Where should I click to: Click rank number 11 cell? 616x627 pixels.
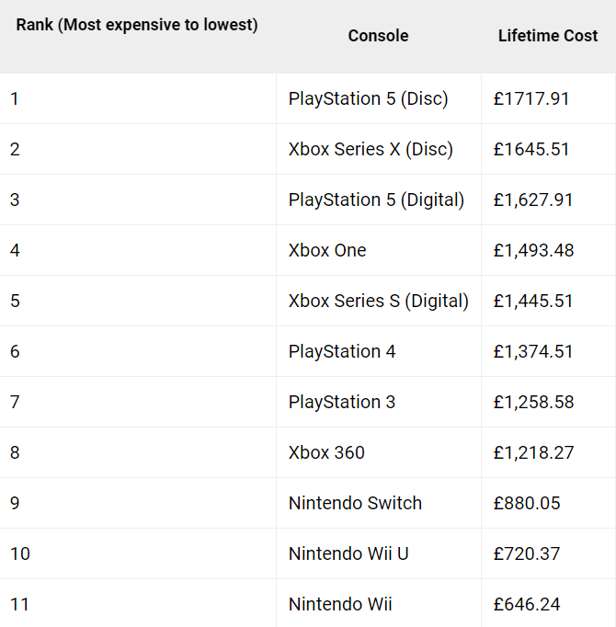[20, 604]
